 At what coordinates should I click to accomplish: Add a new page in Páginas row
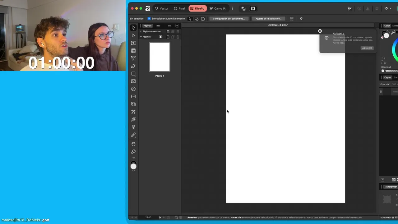168,37
